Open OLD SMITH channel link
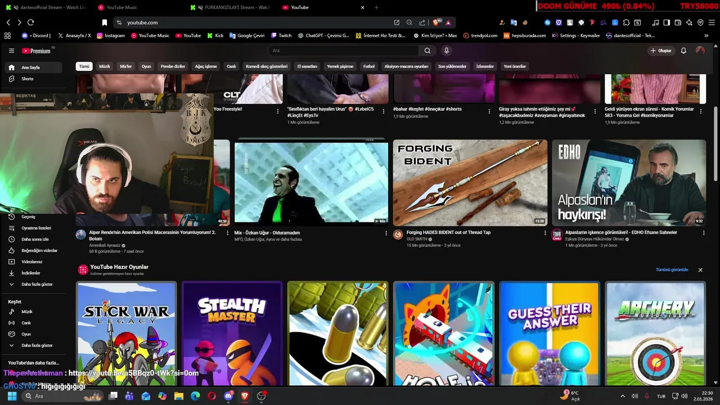Screen dimensions: 720x405 click(x=418, y=239)
